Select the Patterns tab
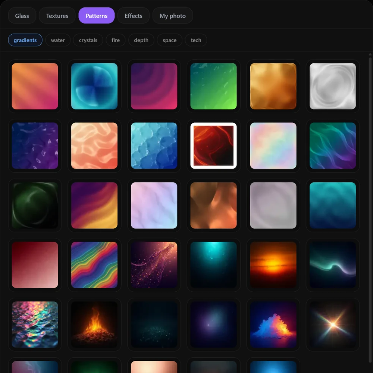Screen dimensions: 373x373 (96, 16)
